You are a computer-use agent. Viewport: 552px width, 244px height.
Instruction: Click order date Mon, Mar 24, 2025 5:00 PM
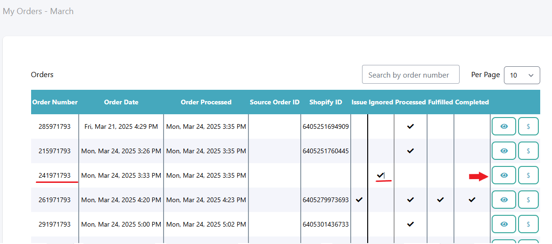(x=121, y=224)
